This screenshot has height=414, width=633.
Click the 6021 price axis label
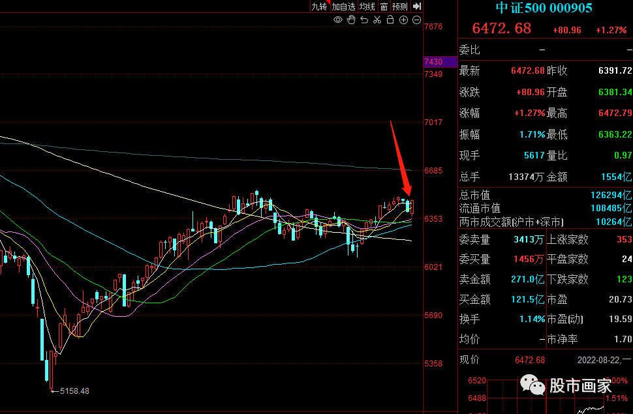point(433,267)
